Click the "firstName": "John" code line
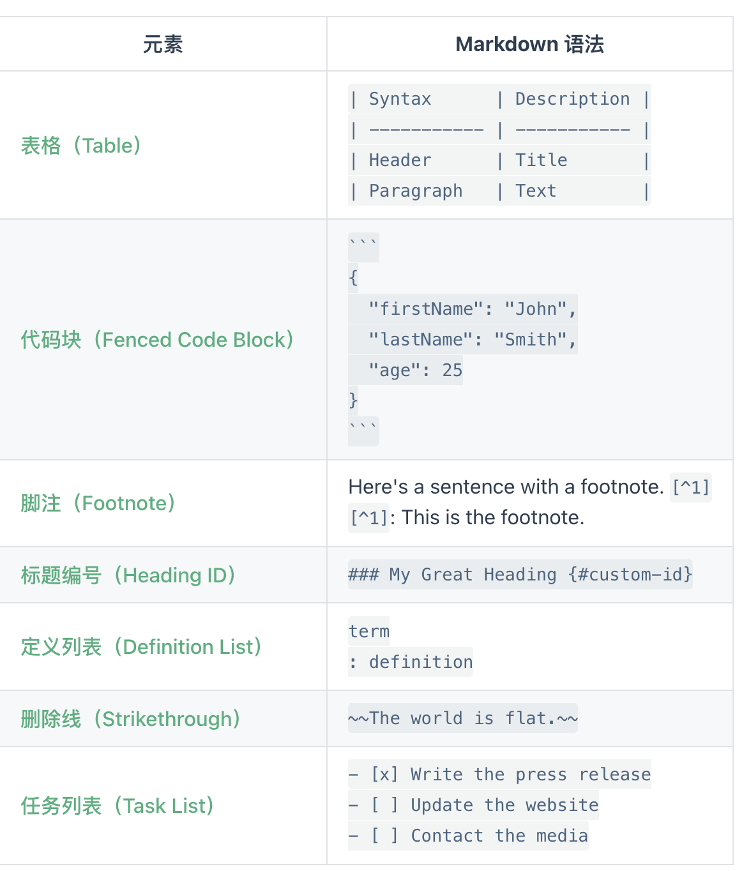This screenshot has width=751, height=871. tap(472, 309)
